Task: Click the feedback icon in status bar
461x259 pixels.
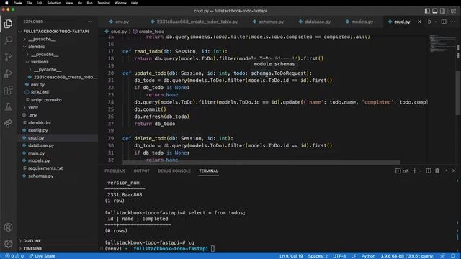Action: tap(442, 256)
